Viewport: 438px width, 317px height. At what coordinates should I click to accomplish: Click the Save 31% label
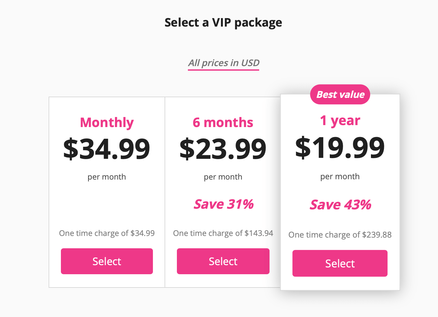pyautogui.click(x=224, y=204)
